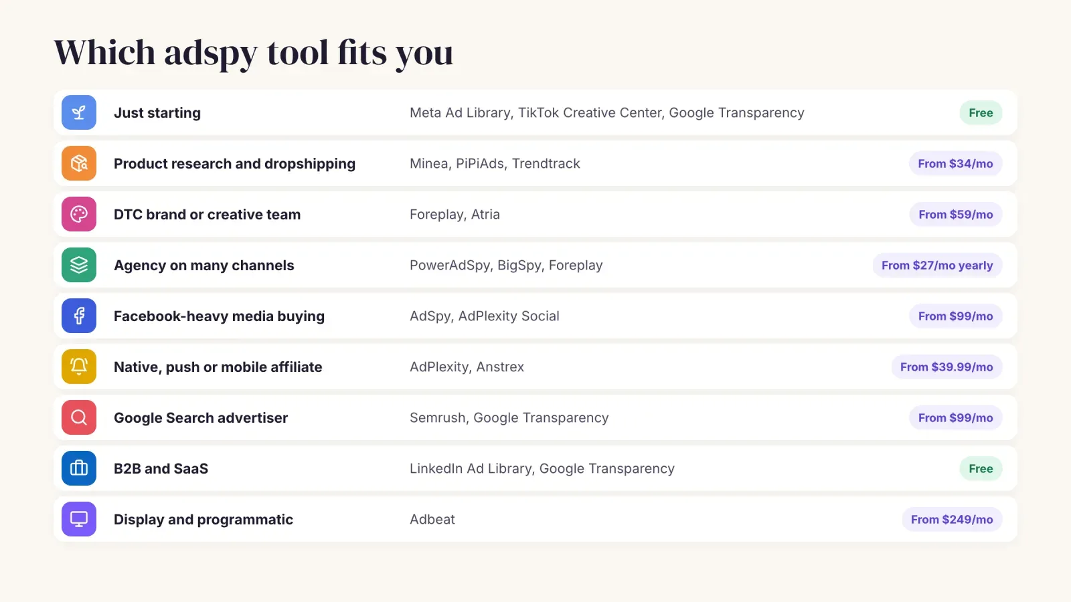Click the 'Which adspy tool fits you' heading
The height and width of the screenshot is (602, 1071).
click(254, 53)
